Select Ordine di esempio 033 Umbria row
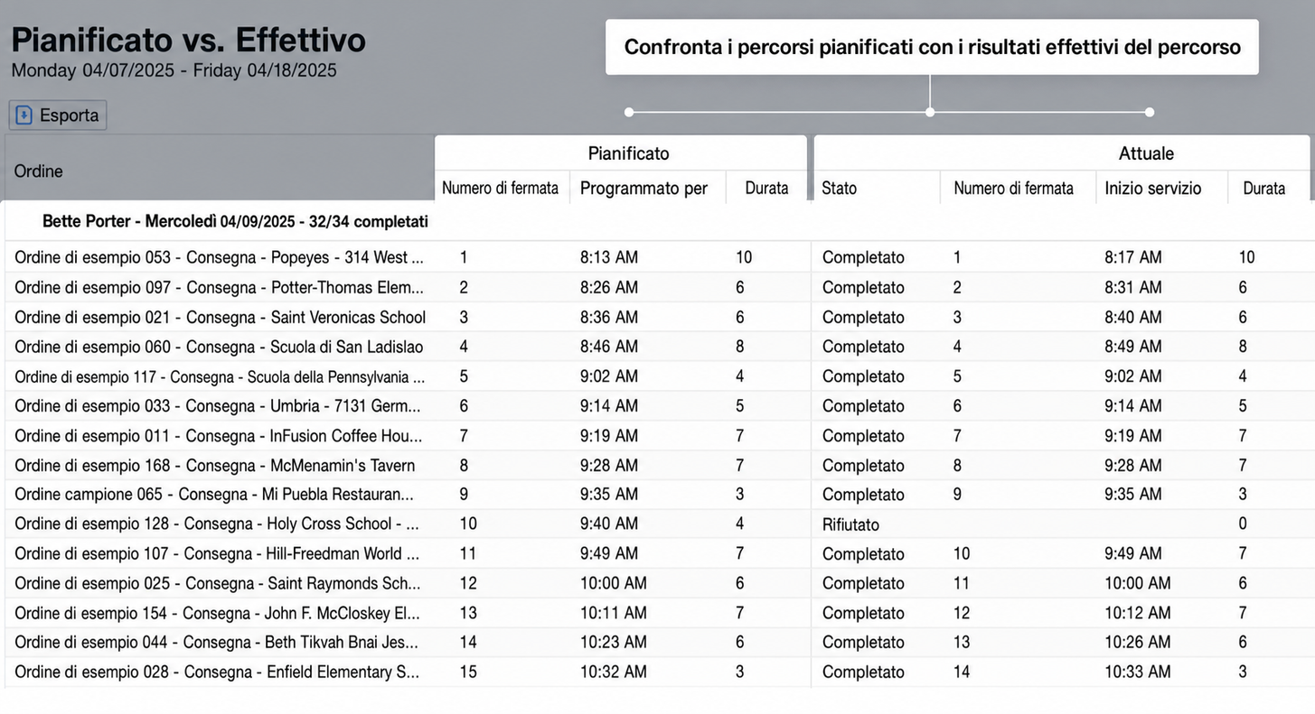The width and height of the screenshot is (1315, 714). coord(659,406)
